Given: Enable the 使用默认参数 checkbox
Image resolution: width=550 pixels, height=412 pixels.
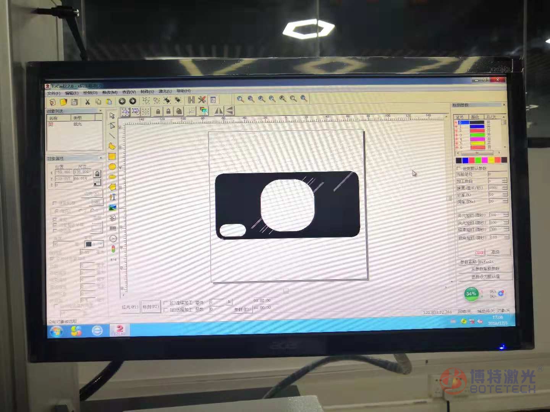Looking at the screenshot, I should [x=459, y=168].
